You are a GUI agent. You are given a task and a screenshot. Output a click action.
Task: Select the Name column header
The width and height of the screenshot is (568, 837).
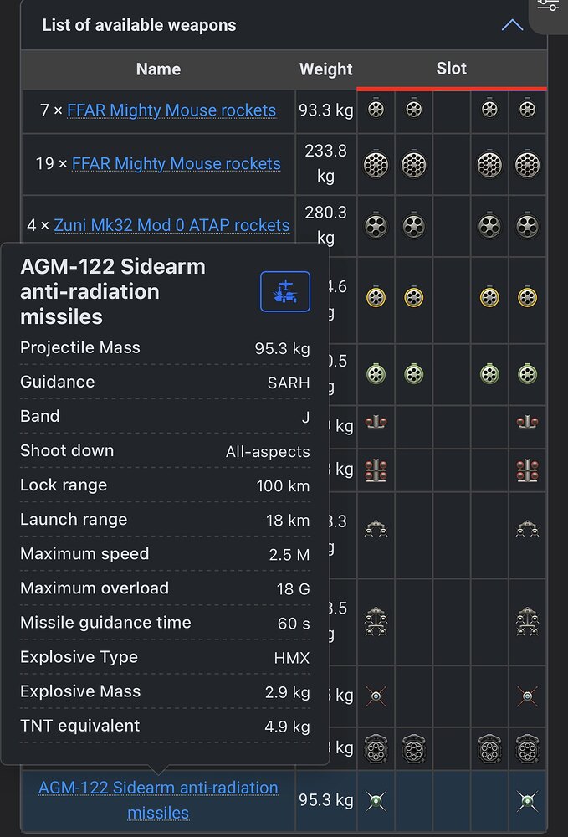coord(158,69)
